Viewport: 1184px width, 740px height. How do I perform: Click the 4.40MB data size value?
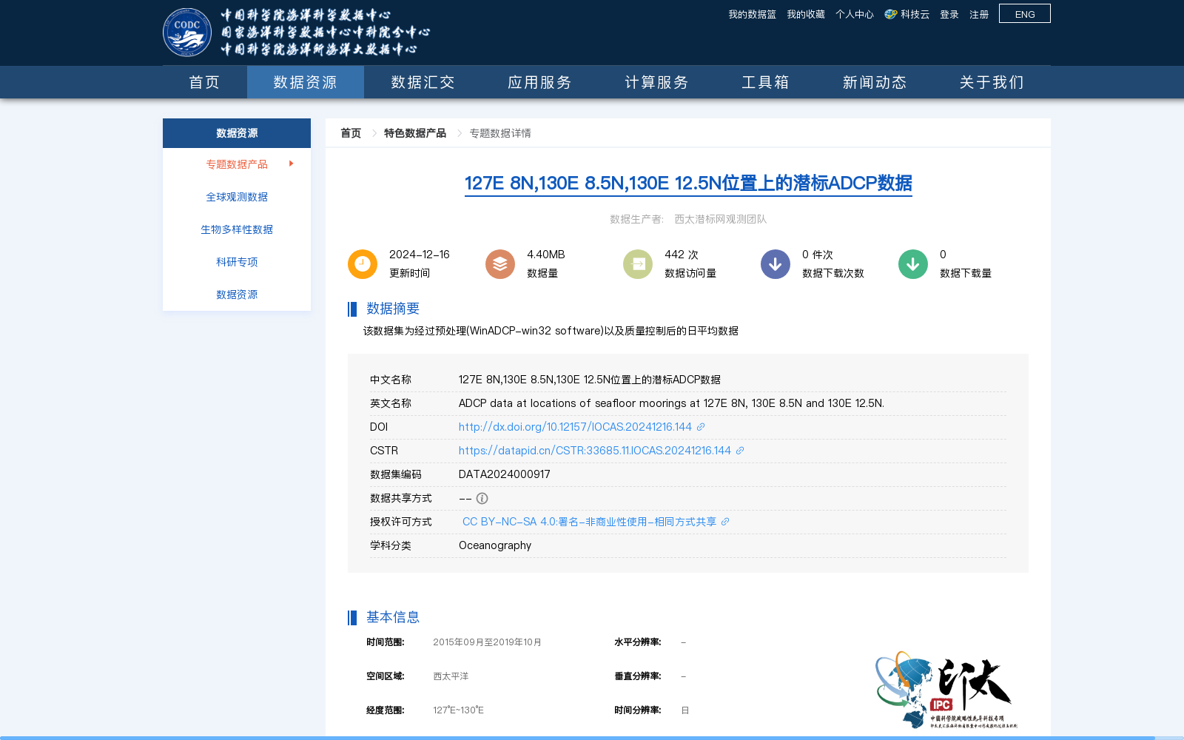(546, 255)
